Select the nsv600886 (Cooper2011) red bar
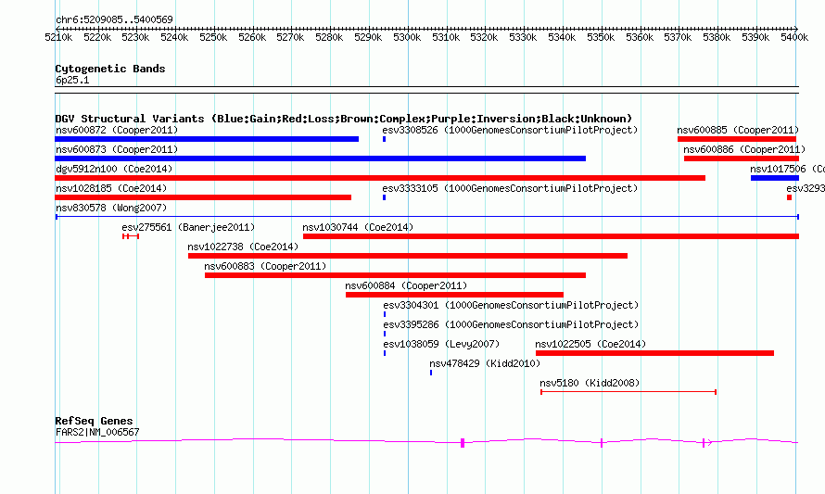Viewport: 825px width, 494px height. 742,158
